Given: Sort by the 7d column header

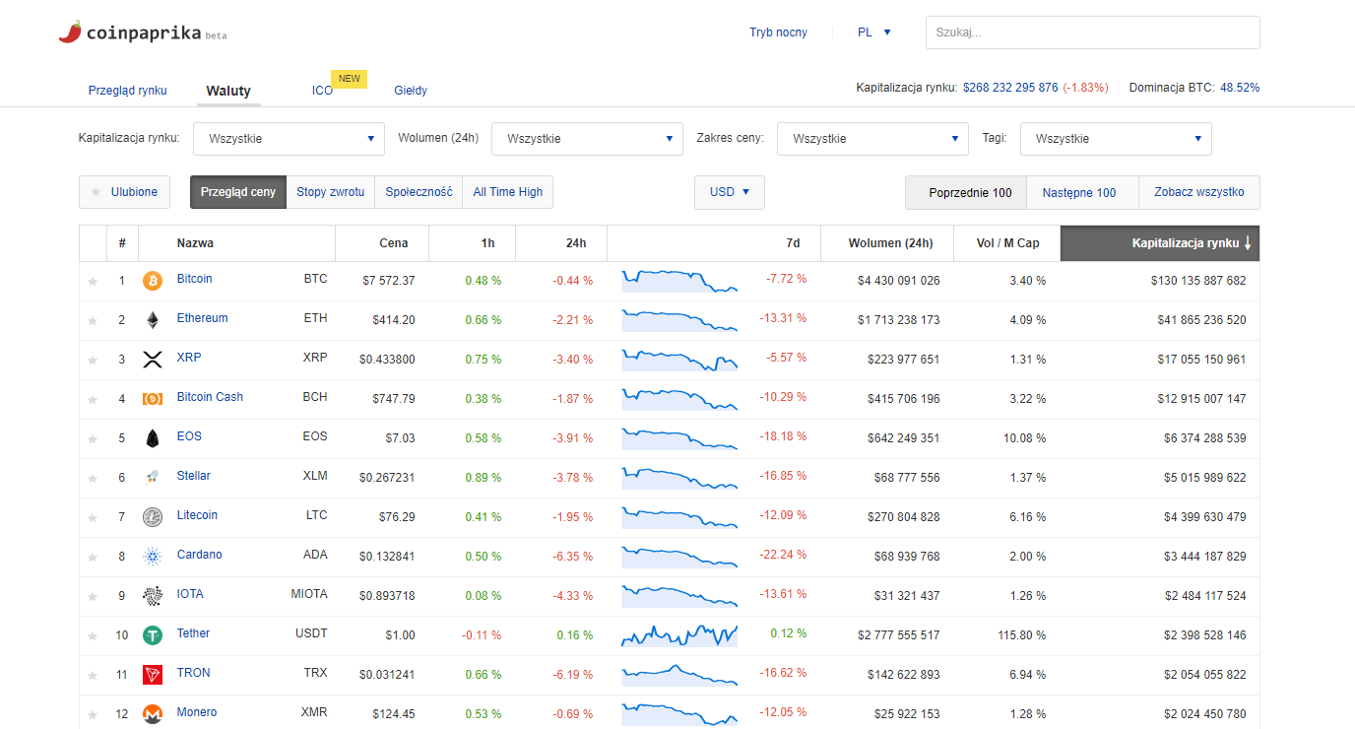Looking at the screenshot, I should point(714,243).
